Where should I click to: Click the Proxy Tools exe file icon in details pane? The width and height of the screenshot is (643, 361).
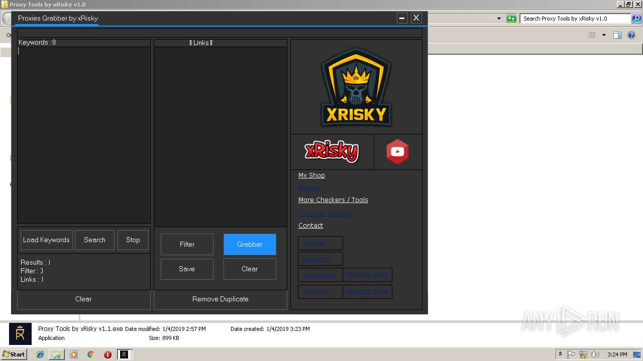(x=20, y=334)
